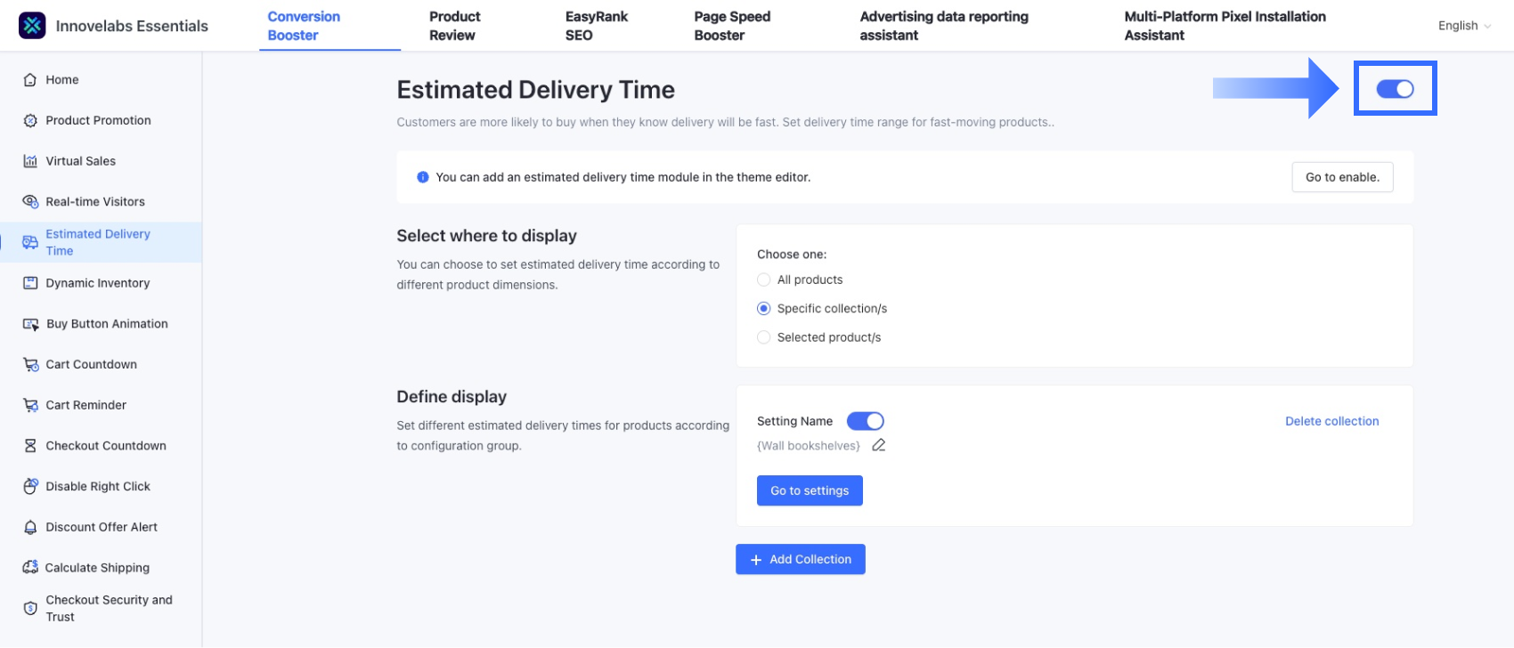This screenshot has height=648, width=1514.
Task: Click the Checkout Countdown hourglass icon
Action: [30, 446]
